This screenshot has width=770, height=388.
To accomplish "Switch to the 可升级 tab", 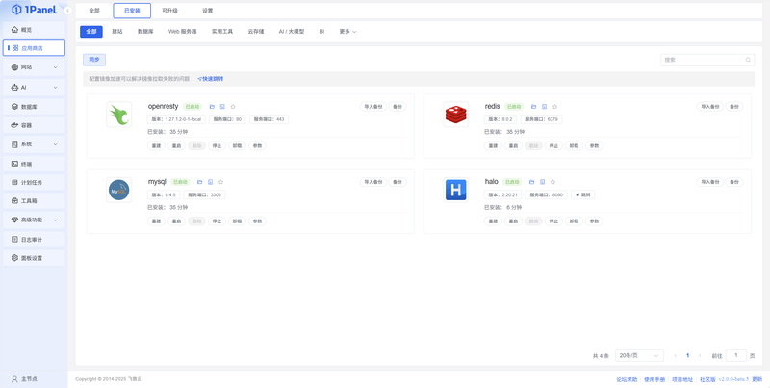I will (x=170, y=11).
